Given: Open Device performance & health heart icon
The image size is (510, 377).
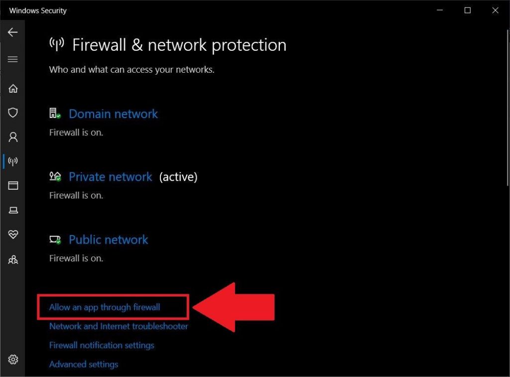Looking at the screenshot, I should click(13, 235).
